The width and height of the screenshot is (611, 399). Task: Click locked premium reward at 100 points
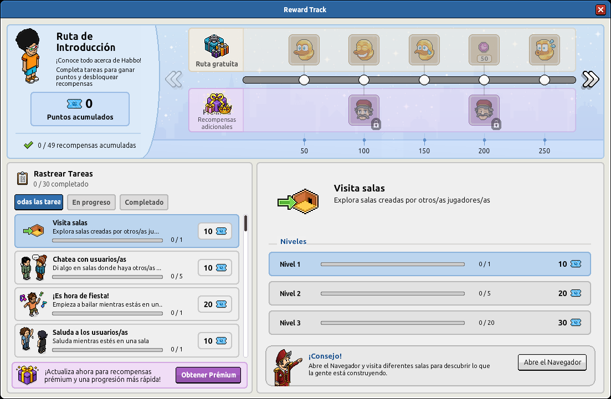click(x=364, y=110)
